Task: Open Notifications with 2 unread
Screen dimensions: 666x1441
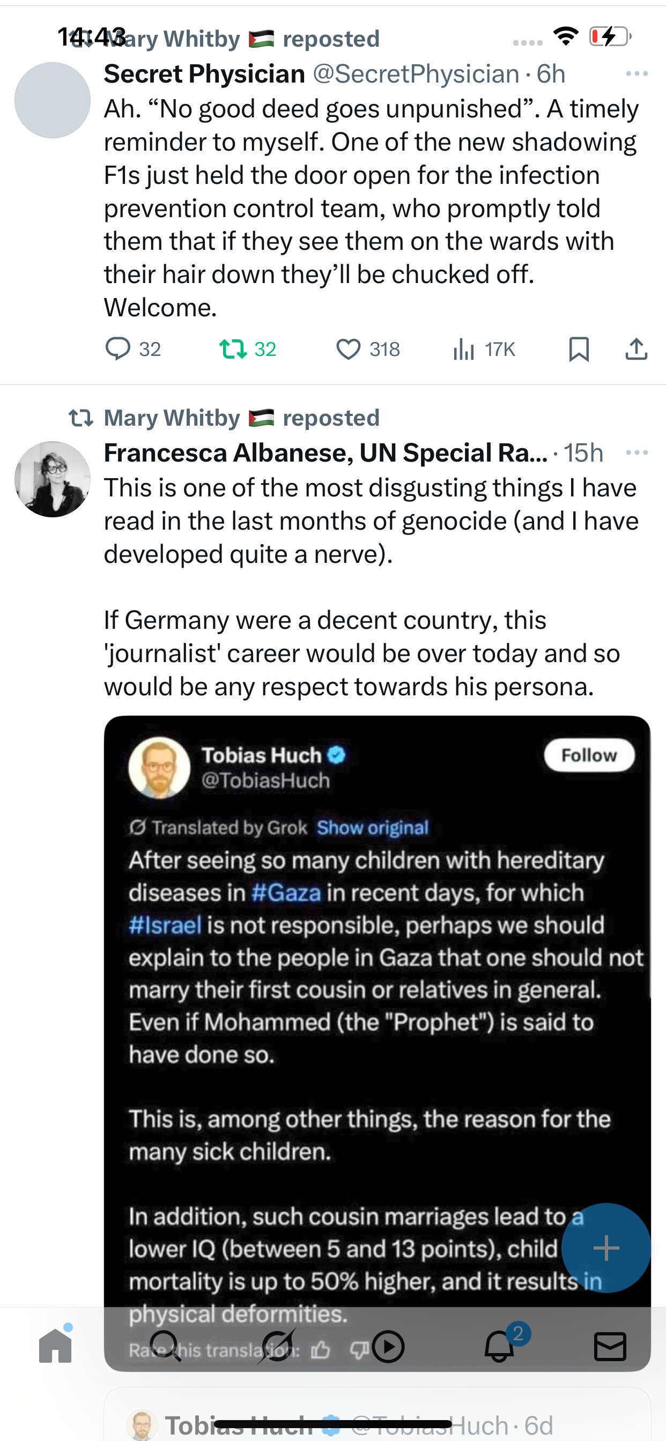Action: [499, 1346]
